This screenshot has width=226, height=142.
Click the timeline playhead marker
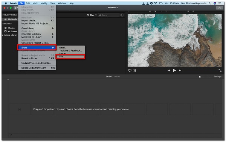point(8,80)
